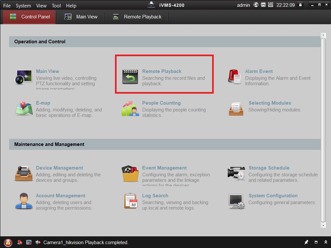Viewport: 331px width, 248px height.
Task: Click the 22:22:09 clock display
Action: point(285,5)
